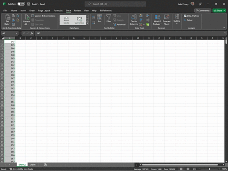Launch the Solver add-in

pos(188,20)
